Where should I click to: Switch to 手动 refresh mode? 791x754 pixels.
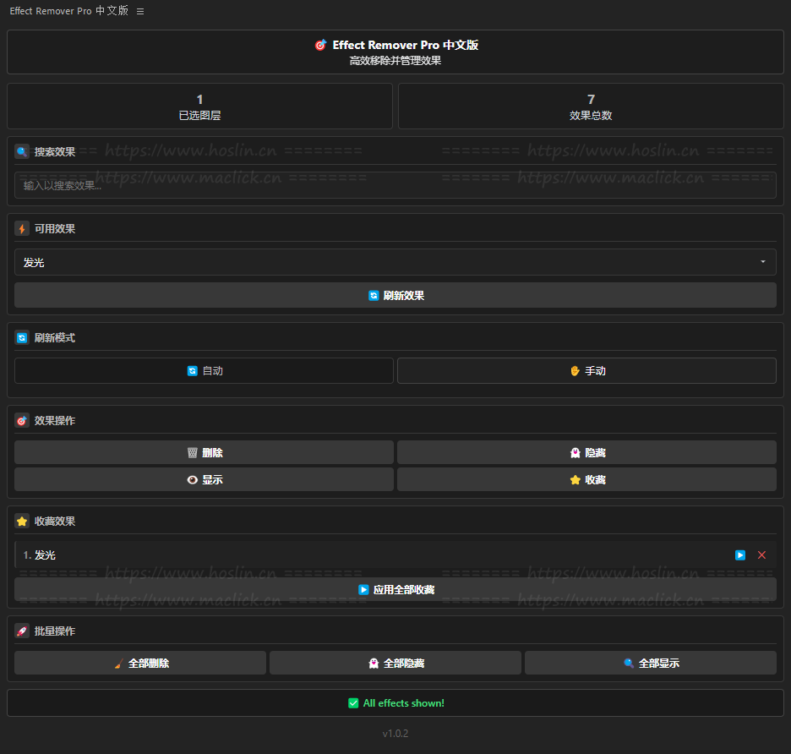pos(586,371)
